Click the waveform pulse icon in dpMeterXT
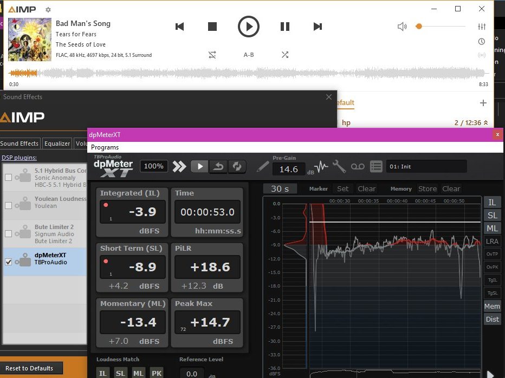This screenshot has width=505, height=378. pos(321,167)
